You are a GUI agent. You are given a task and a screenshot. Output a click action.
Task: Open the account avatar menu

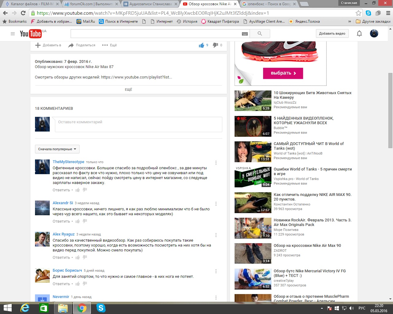374,34
